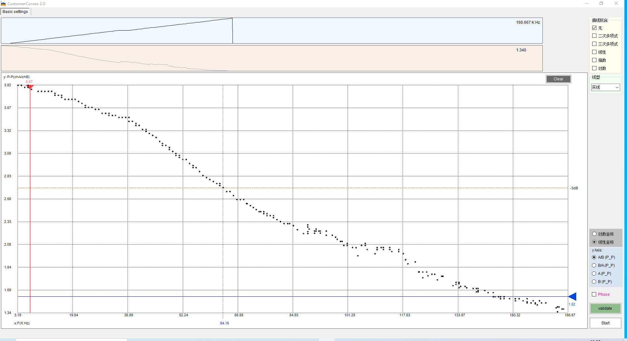This screenshot has height=341, width=627.
Task: Click the beige amplitude preview chart
Action: (272, 58)
